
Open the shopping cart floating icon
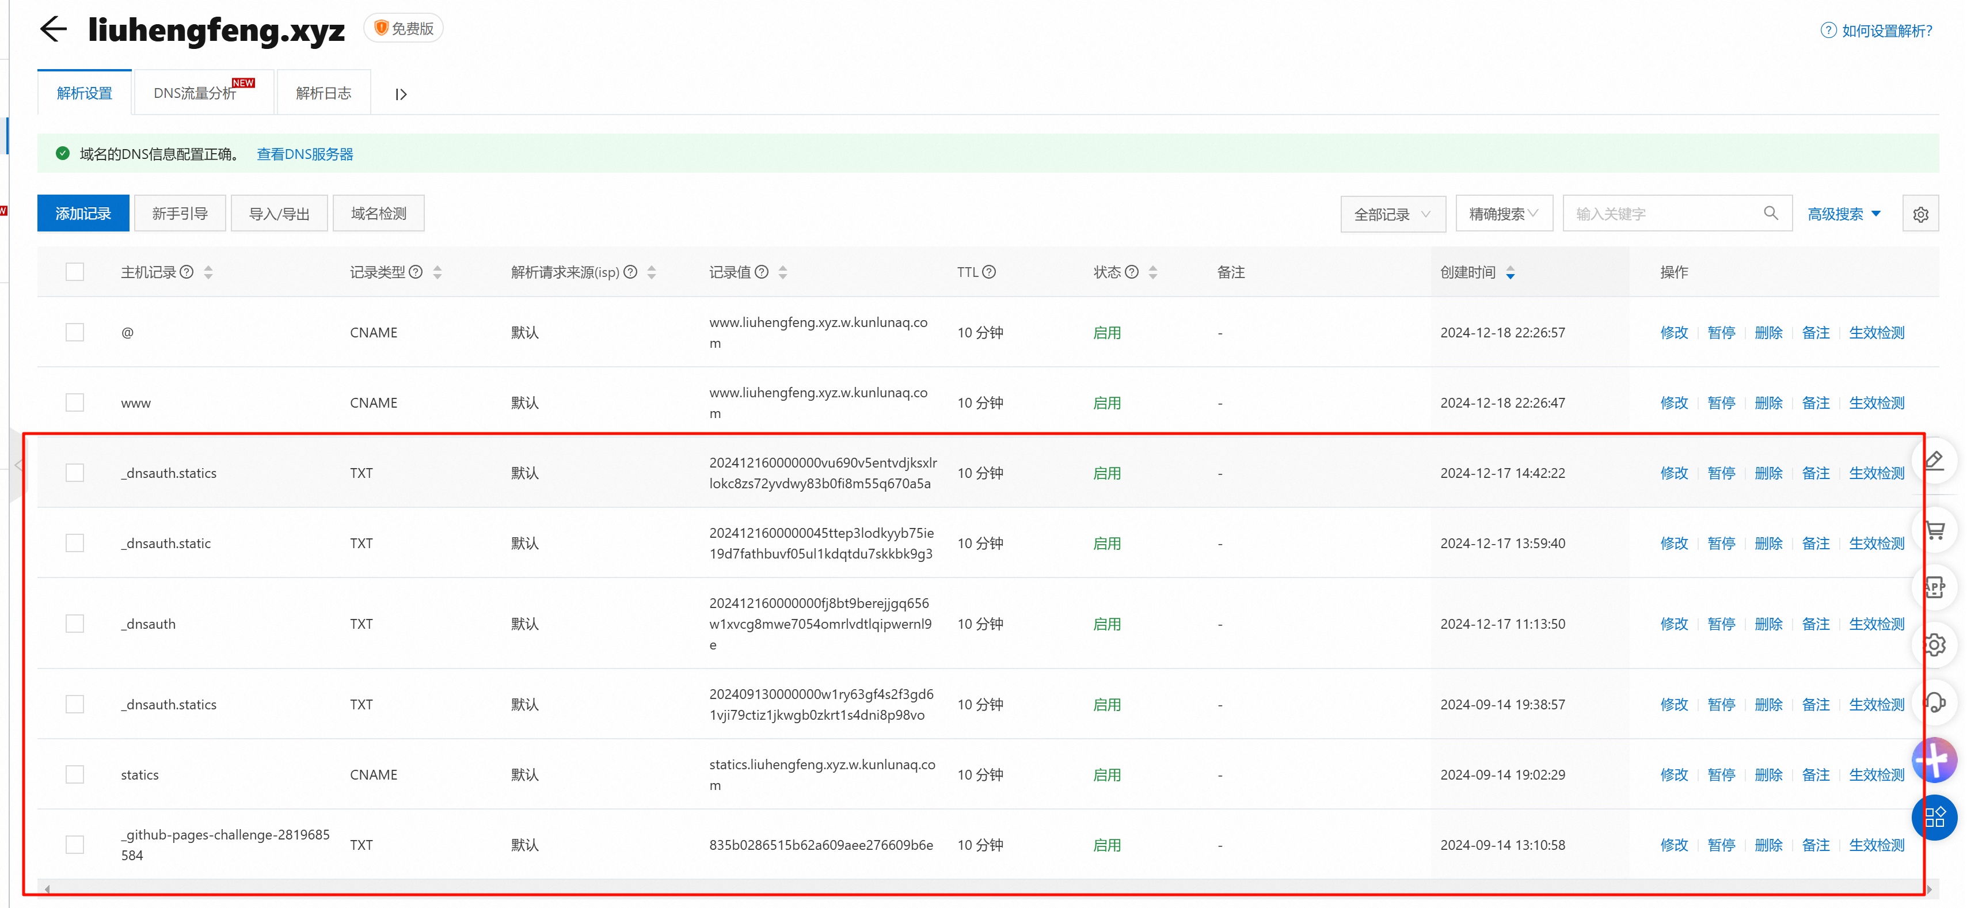tap(1935, 529)
